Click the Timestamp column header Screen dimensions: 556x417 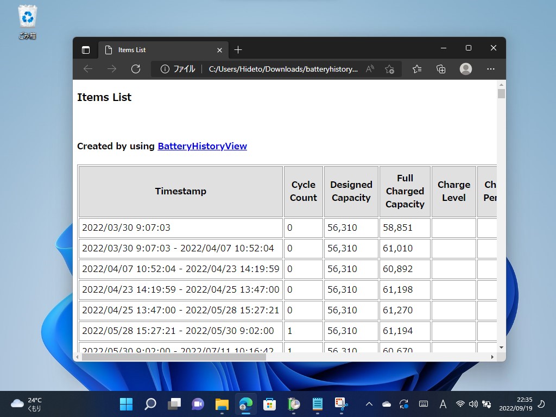pos(180,191)
